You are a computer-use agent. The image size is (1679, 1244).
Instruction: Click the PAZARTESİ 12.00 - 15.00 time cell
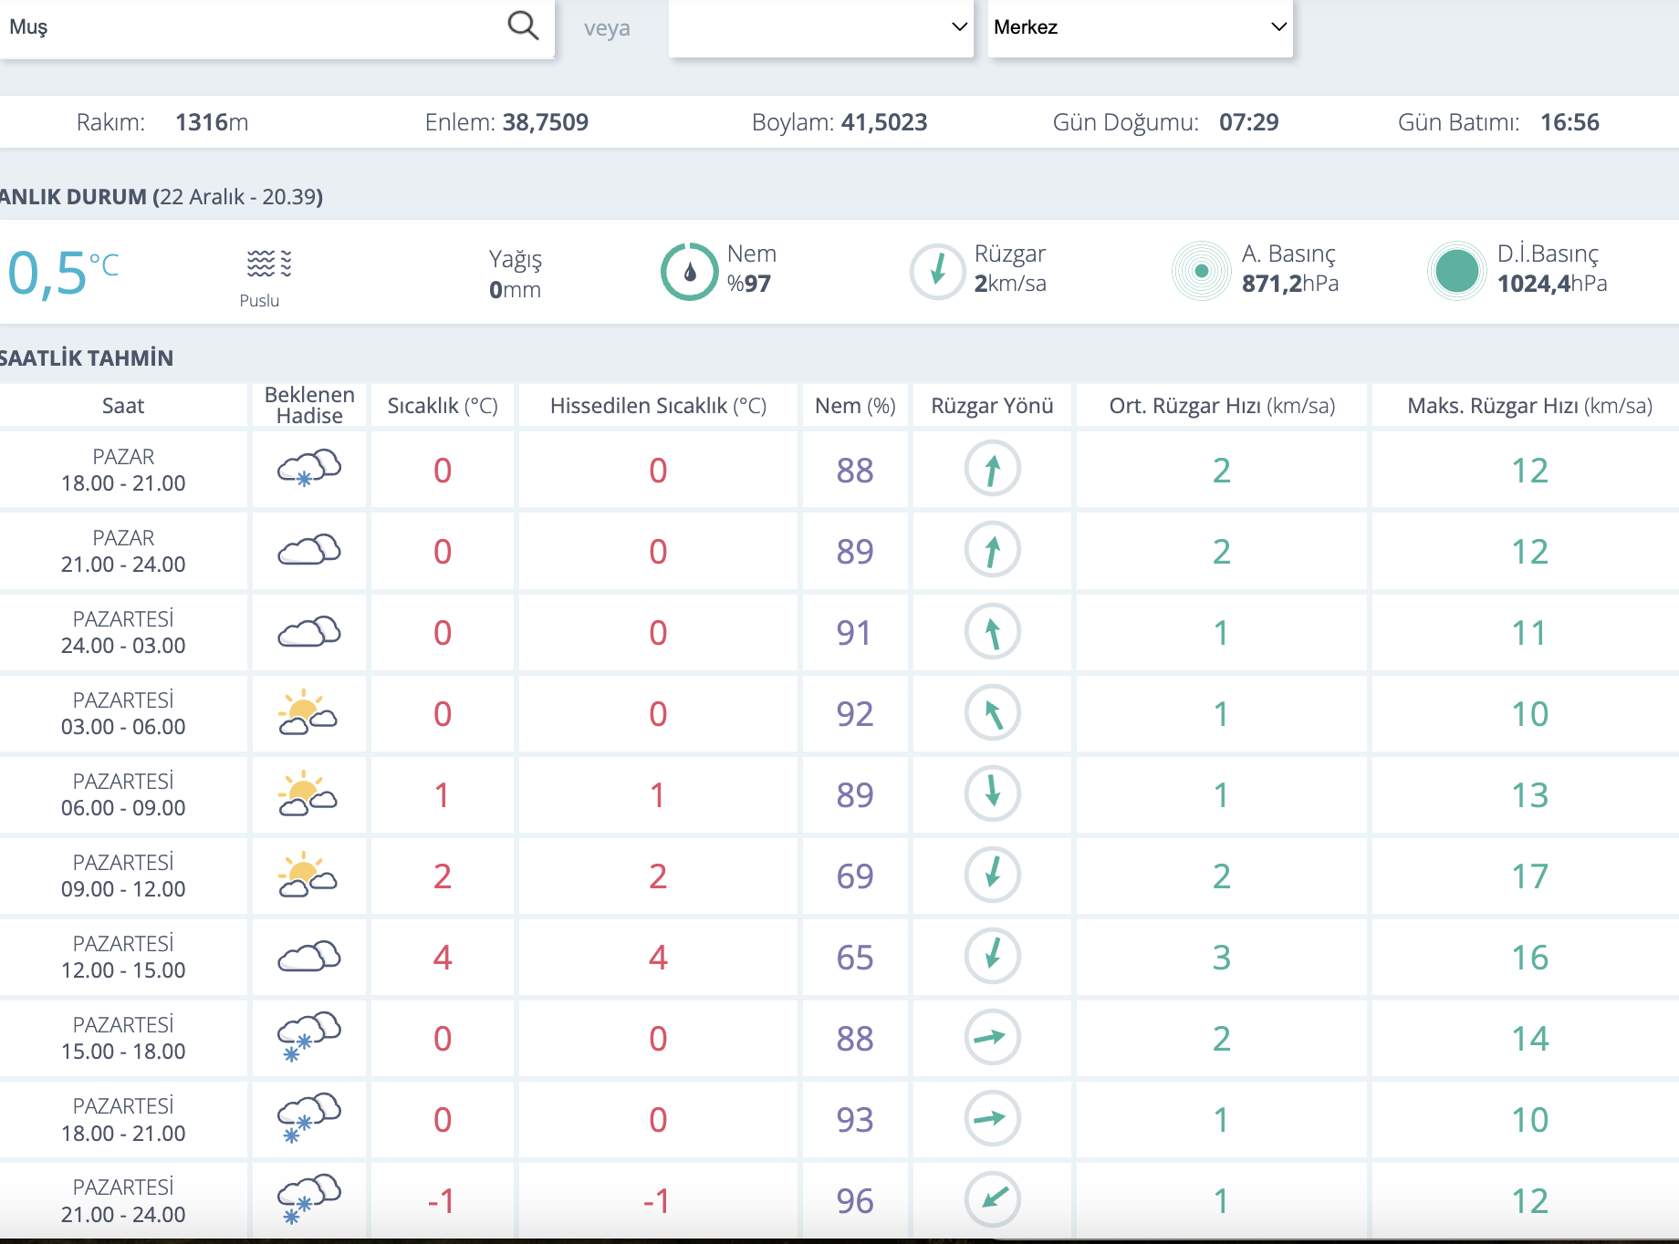(x=123, y=957)
